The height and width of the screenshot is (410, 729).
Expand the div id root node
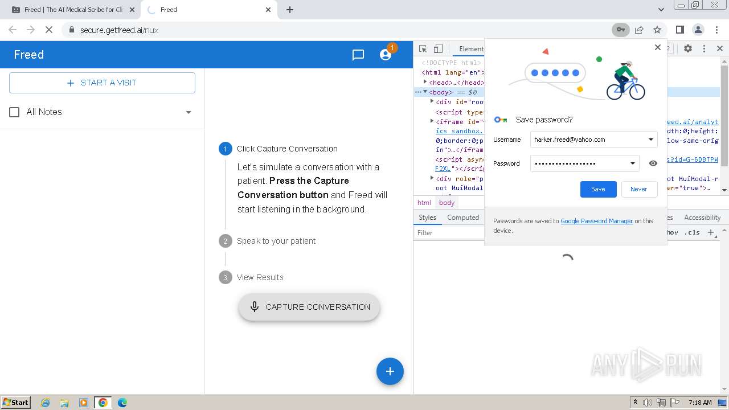pyautogui.click(x=432, y=101)
